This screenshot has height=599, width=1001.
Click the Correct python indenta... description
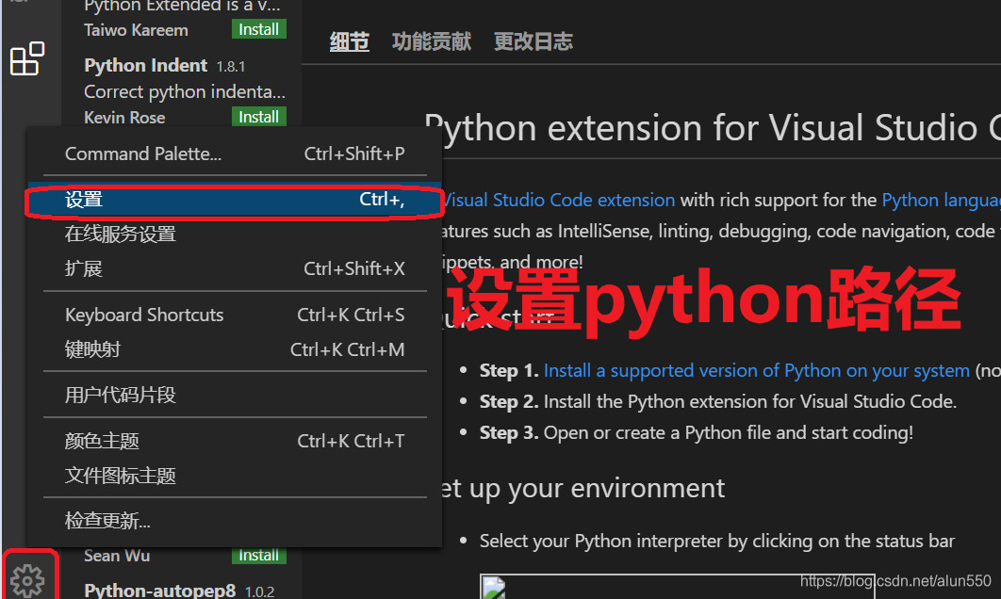point(185,92)
